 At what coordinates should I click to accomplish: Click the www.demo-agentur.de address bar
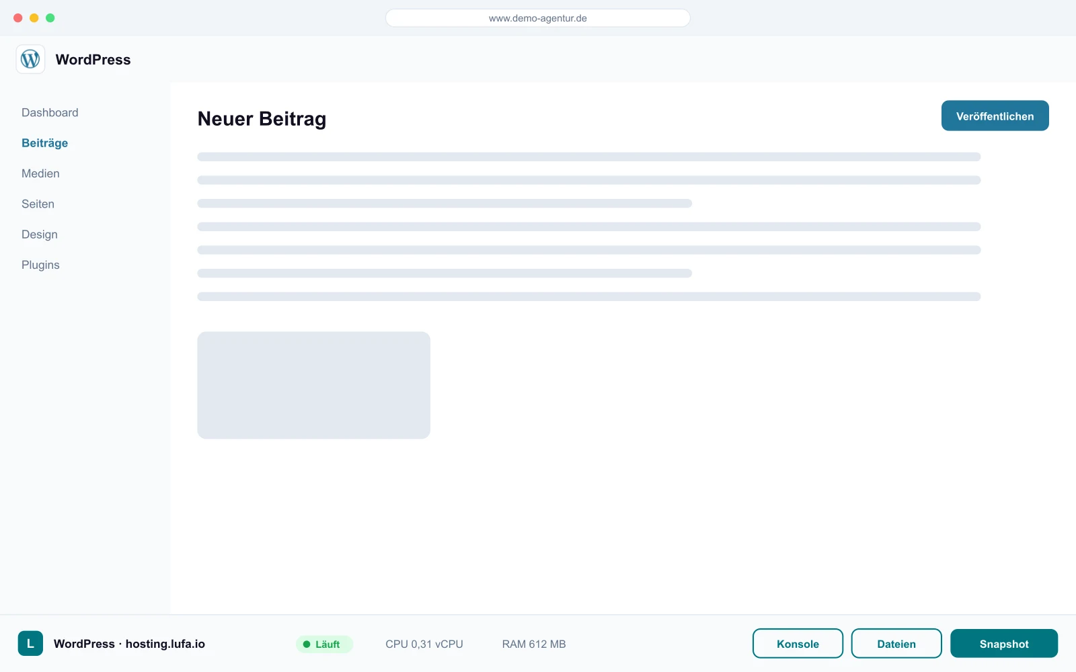(538, 18)
